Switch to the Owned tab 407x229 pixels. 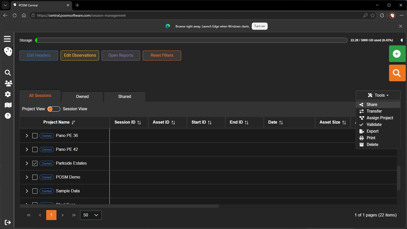(82, 97)
